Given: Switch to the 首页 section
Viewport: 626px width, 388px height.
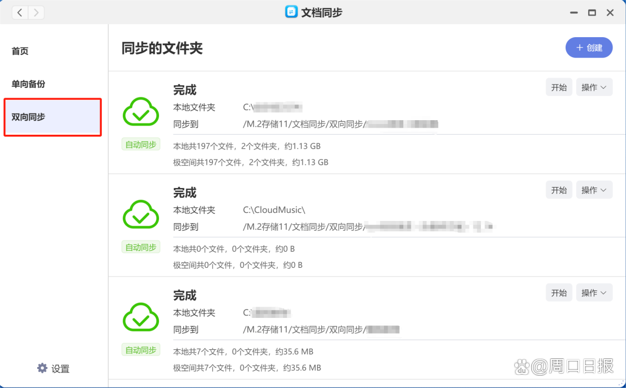Looking at the screenshot, I should (x=19, y=51).
